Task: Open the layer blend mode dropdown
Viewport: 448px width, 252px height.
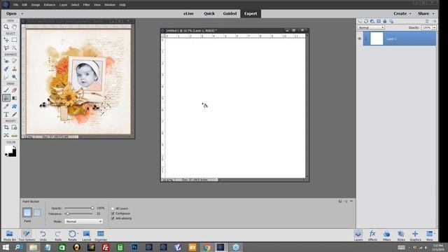Action: coord(371,28)
